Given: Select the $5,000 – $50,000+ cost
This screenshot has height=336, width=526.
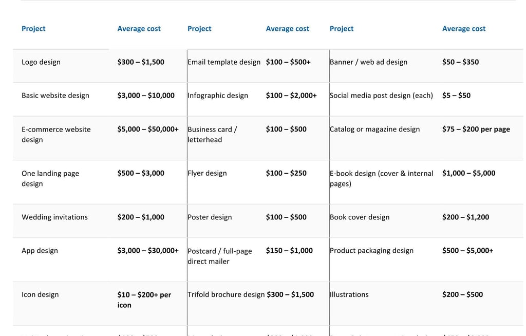Looking at the screenshot, I should 148,129.
